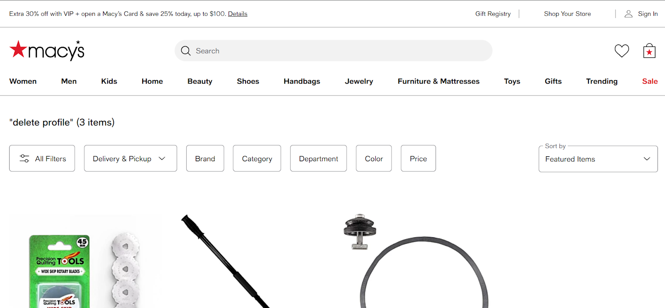
Task: Open All Filters panel
Action: tap(42, 158)
